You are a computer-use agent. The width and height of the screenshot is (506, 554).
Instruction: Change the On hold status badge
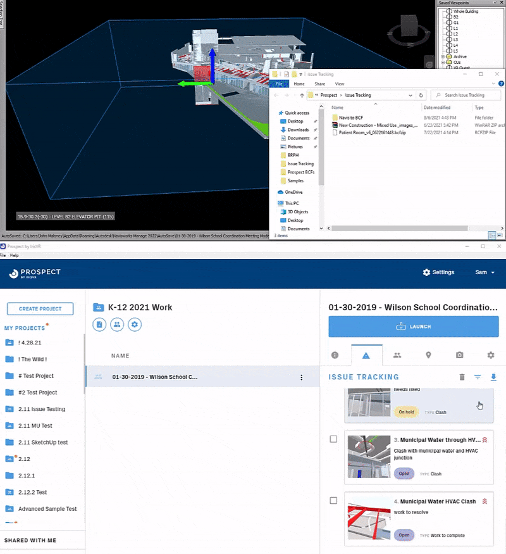tap(406, 412)
